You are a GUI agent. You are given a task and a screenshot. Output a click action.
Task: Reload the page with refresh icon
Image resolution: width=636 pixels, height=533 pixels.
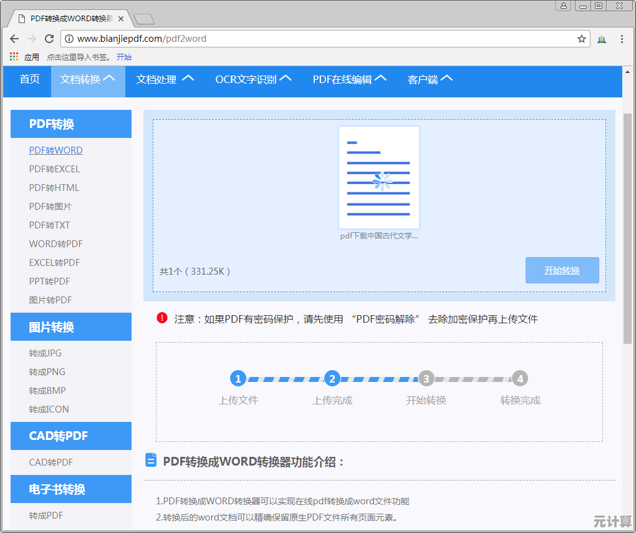tap(49, 39)
